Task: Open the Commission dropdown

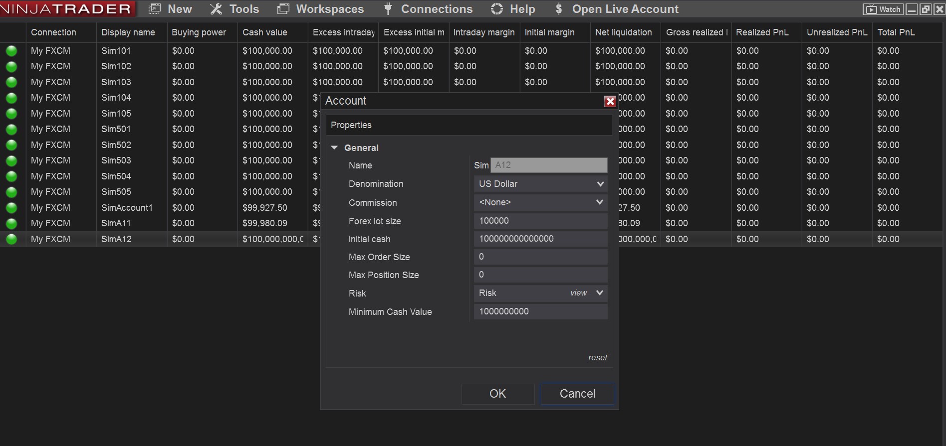Action: 600,202
